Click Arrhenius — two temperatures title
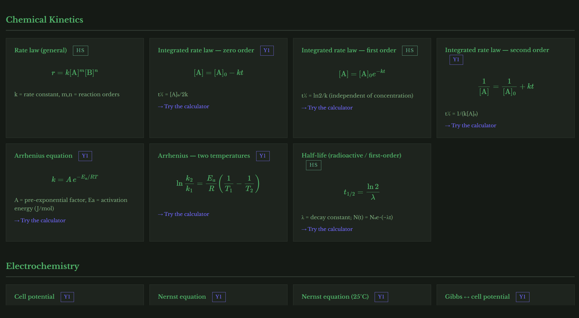Screen dimensions: 579x318 pyautogui.click(x=204, y=156)
